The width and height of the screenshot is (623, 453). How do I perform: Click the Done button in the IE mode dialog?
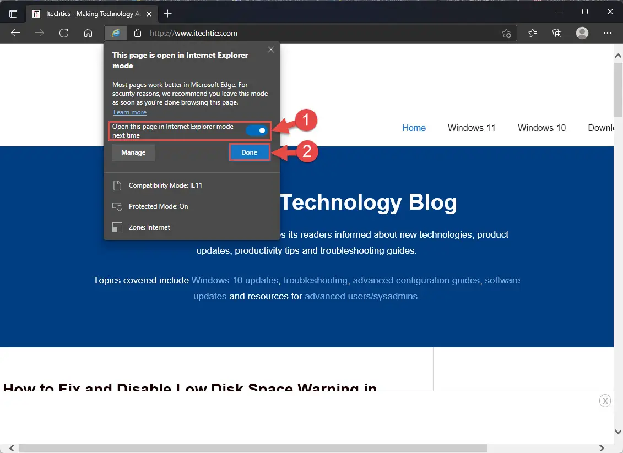(x=249, y=152)
